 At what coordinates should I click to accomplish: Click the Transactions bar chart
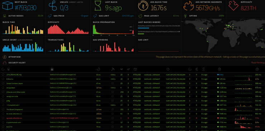[68, 47]
